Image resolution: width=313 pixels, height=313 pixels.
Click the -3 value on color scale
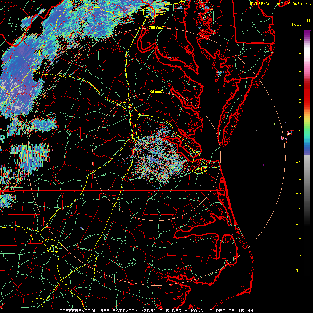click(299, 194)
